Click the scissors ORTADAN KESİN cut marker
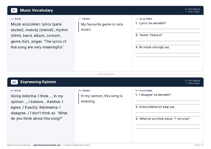Image resolution: width=211 pixels, height=149 pixels. (105, 74)
